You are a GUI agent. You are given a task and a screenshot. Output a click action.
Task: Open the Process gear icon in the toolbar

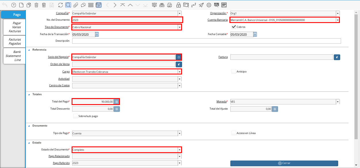[x=209, y=5]
